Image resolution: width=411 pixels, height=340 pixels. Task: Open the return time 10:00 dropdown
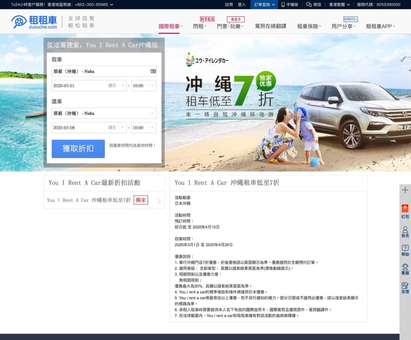(144, 128)
